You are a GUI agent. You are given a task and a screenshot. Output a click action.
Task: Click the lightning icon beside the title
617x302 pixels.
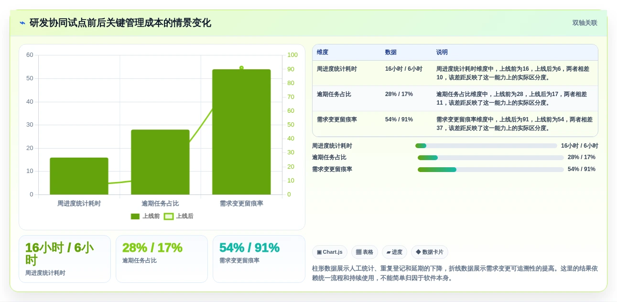coord(22,23)
